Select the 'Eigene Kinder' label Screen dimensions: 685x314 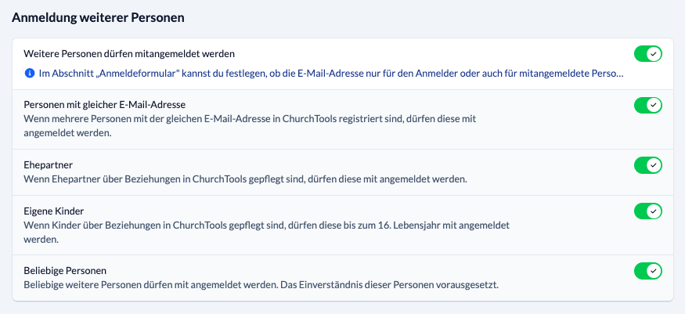(54, 211)
